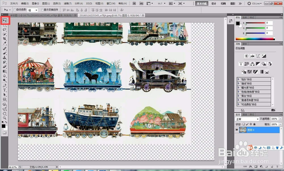The width and height of the screenshot is (284, 171).
Task: Select the History Brush tool
Action: click(x=5, y=62)
